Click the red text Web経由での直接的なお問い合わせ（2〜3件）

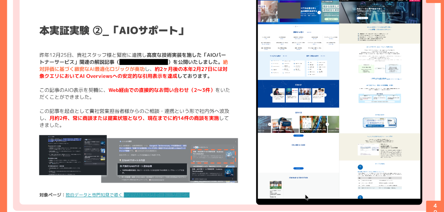tap(161, 90)
